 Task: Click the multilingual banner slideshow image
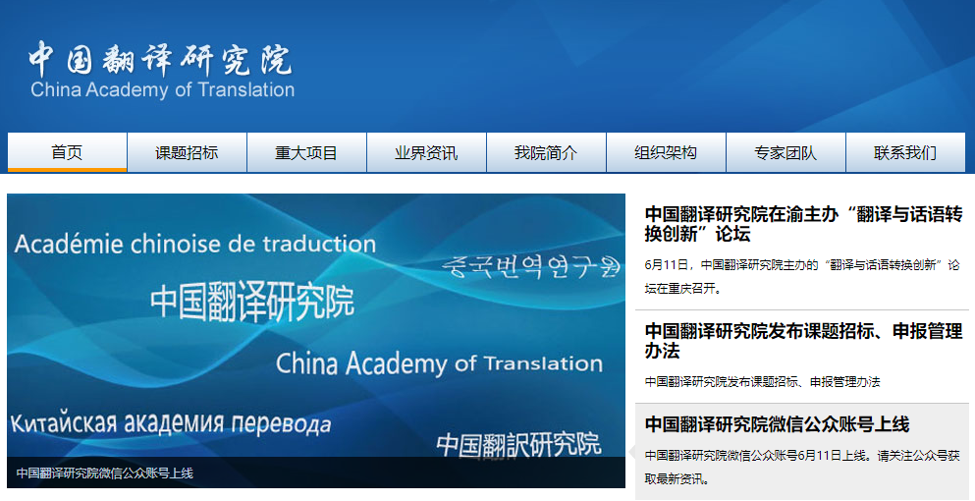(x=316, y=341)
